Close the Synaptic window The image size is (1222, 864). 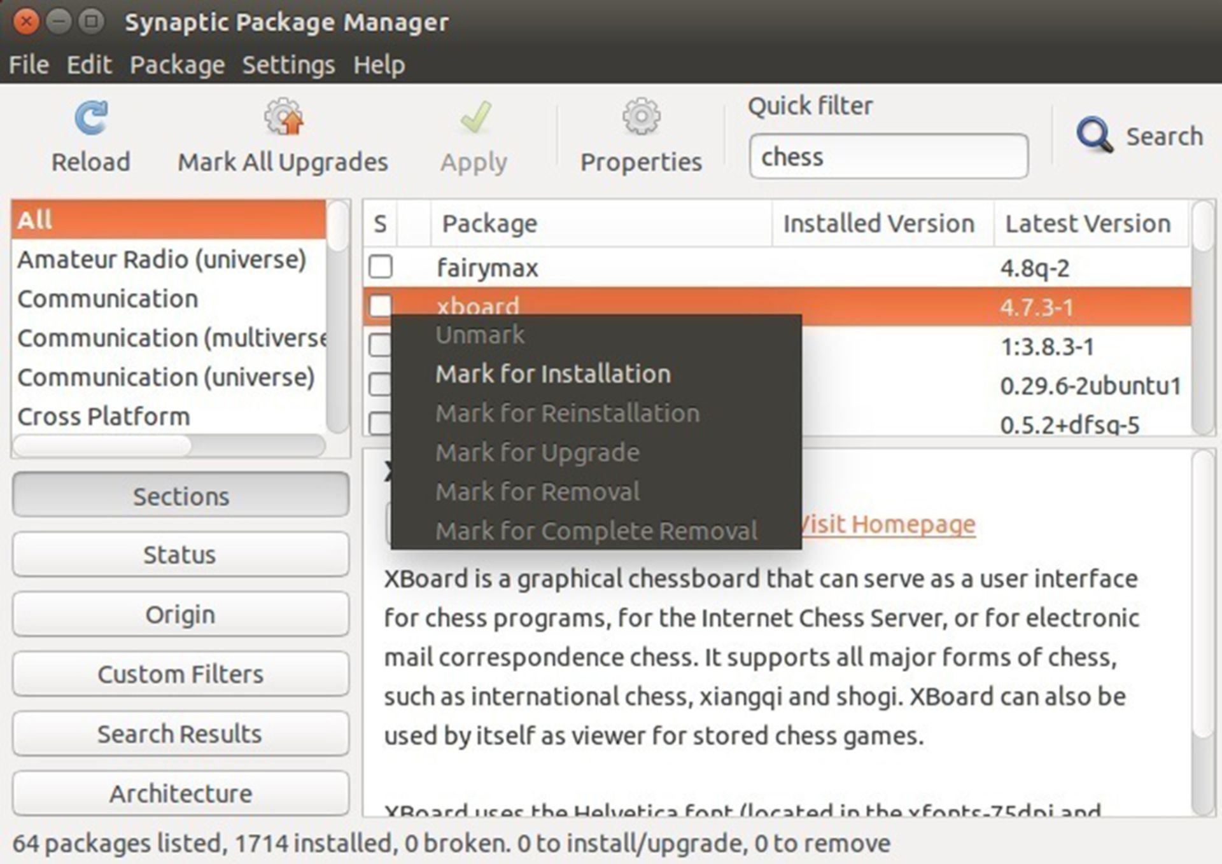coord(26,22)
